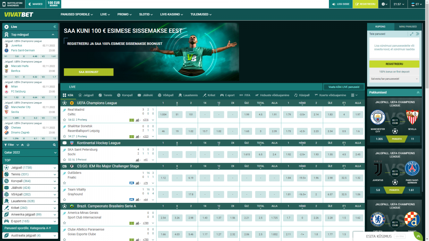Open the Live-kasiino menu
Screen dimensions: 429x241
[x=172, y=15]
